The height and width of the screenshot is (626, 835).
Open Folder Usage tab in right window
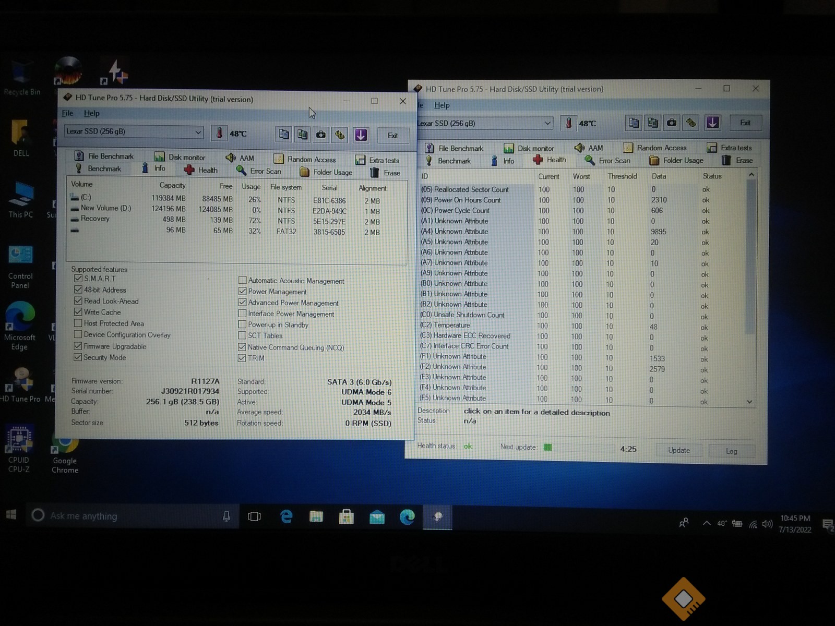(677, 160)
